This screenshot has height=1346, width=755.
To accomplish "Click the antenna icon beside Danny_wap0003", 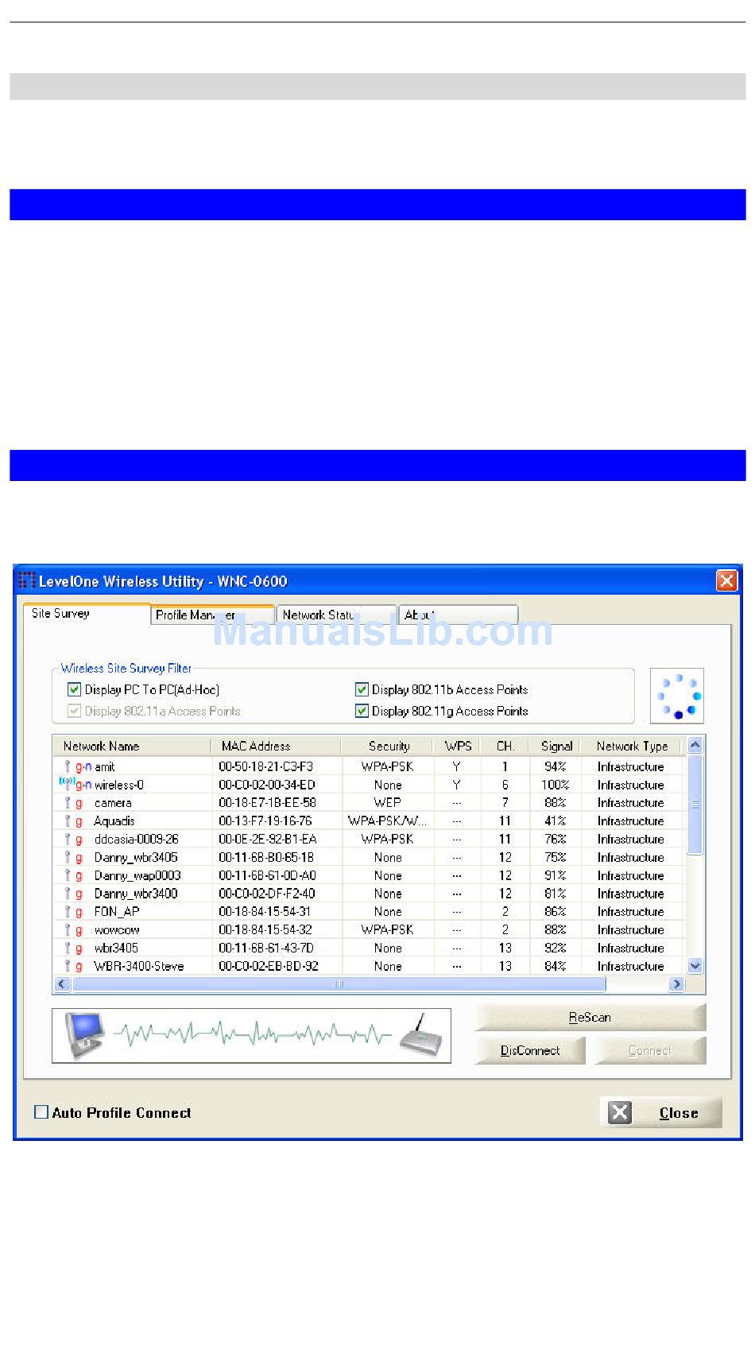I will tap(68, 875).
